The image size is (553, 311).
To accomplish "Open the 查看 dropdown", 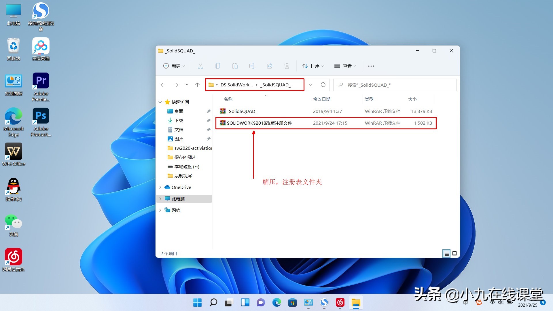I will point(345,66).
